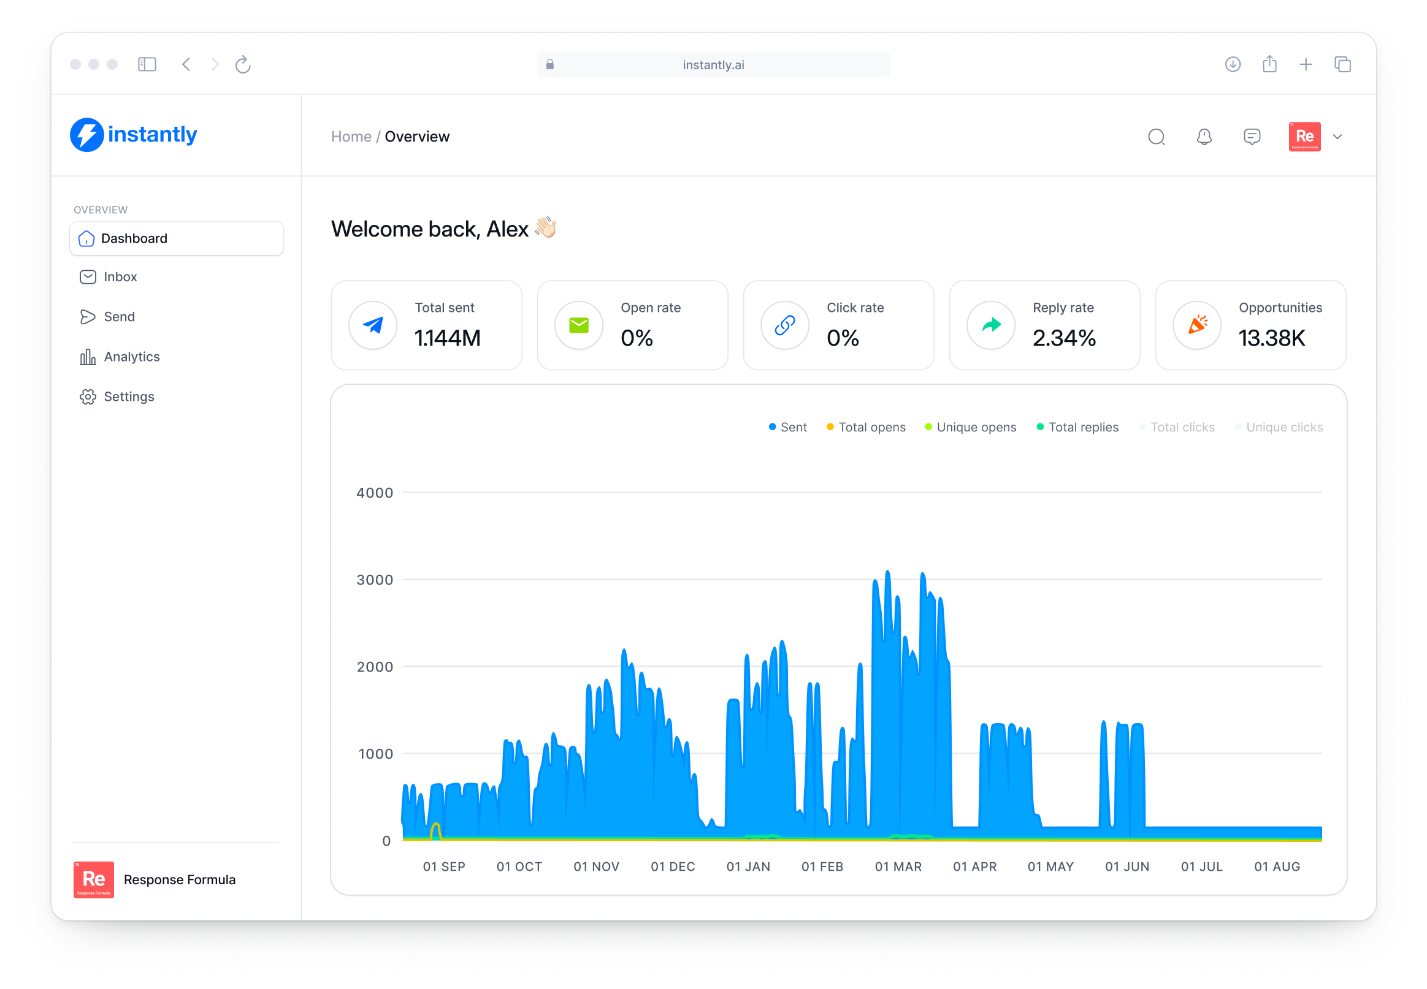Click the search magnifier icon in header

(1156, 136)
